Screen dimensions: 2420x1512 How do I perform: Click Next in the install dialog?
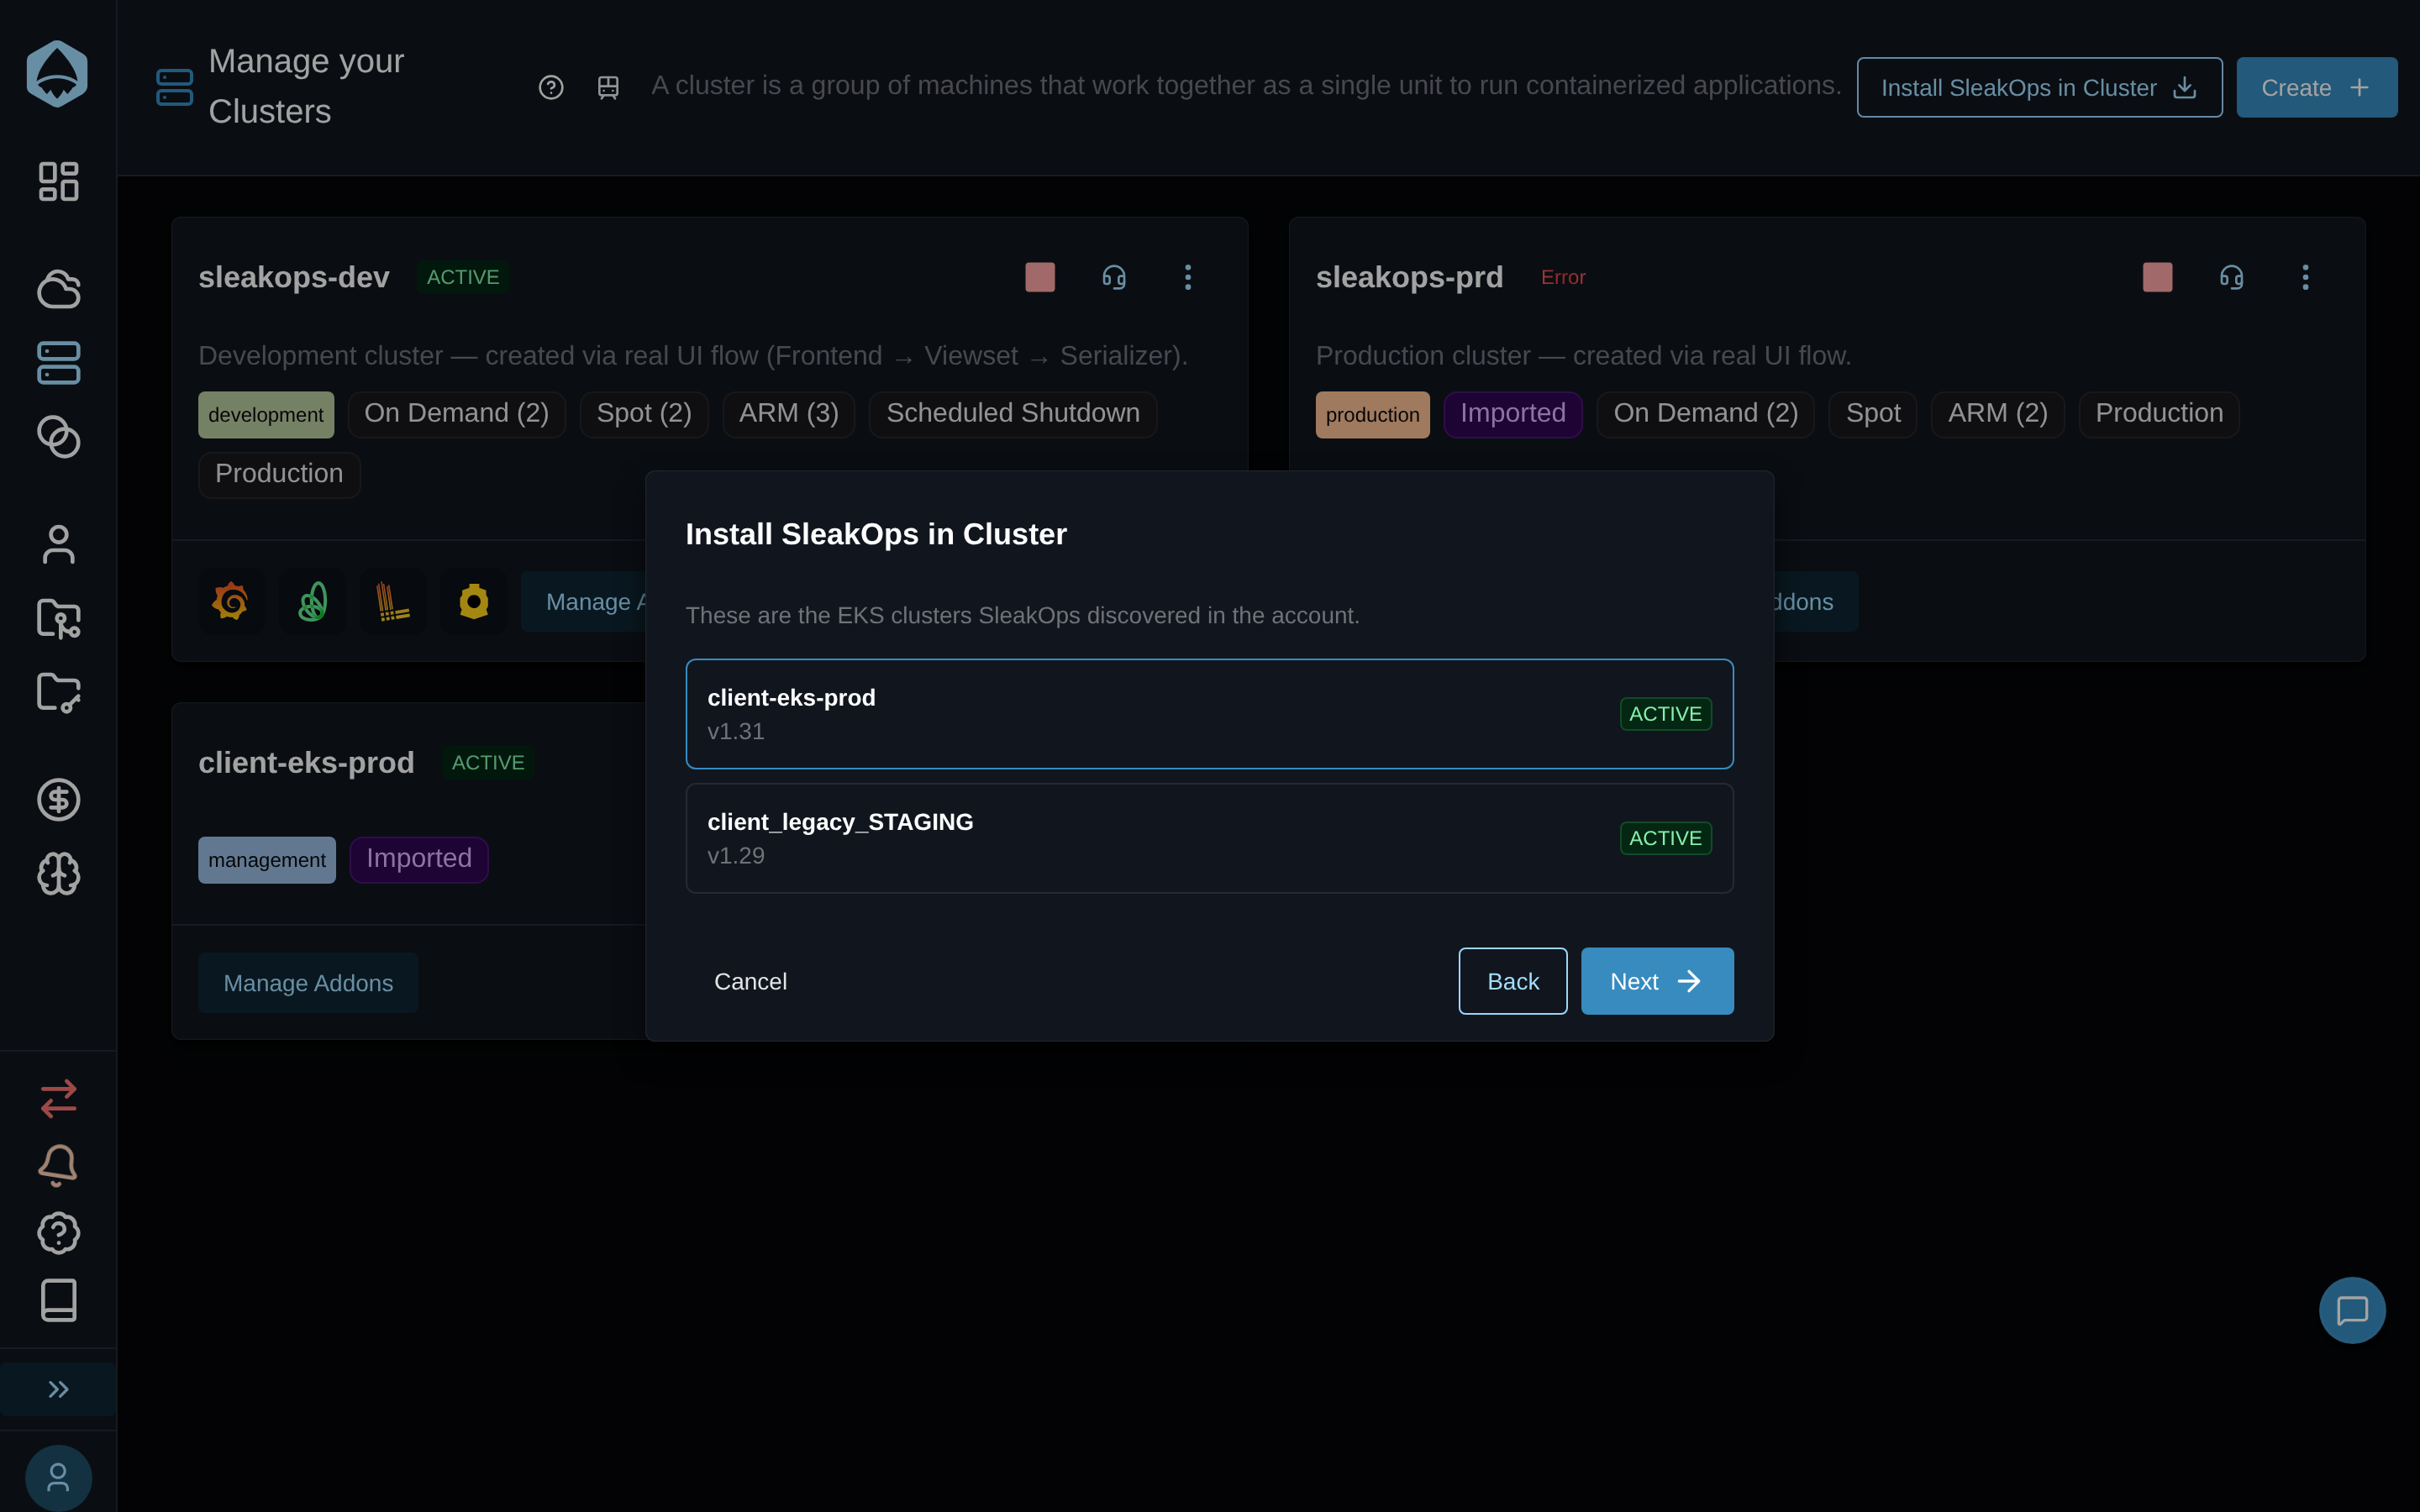tap(1657, 981)
